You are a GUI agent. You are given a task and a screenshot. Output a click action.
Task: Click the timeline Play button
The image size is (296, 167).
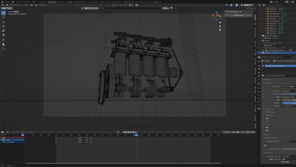(x=131, y=132)
